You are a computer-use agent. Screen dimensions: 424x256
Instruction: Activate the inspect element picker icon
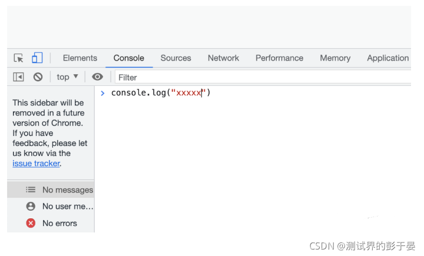pos(19,58)
